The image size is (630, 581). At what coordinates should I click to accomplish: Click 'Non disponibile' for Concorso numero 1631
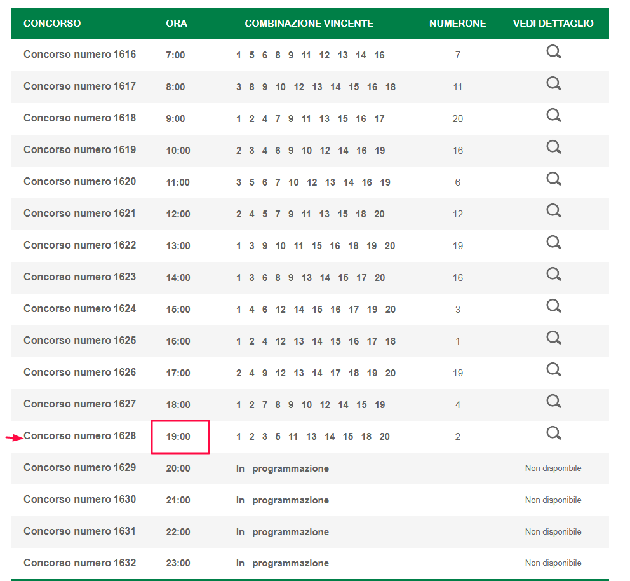pyautogui.click(x=553, y=531)
